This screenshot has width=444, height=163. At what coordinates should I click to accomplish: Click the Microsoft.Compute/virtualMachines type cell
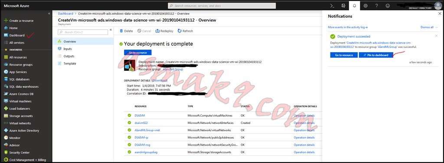coord(210,116)
